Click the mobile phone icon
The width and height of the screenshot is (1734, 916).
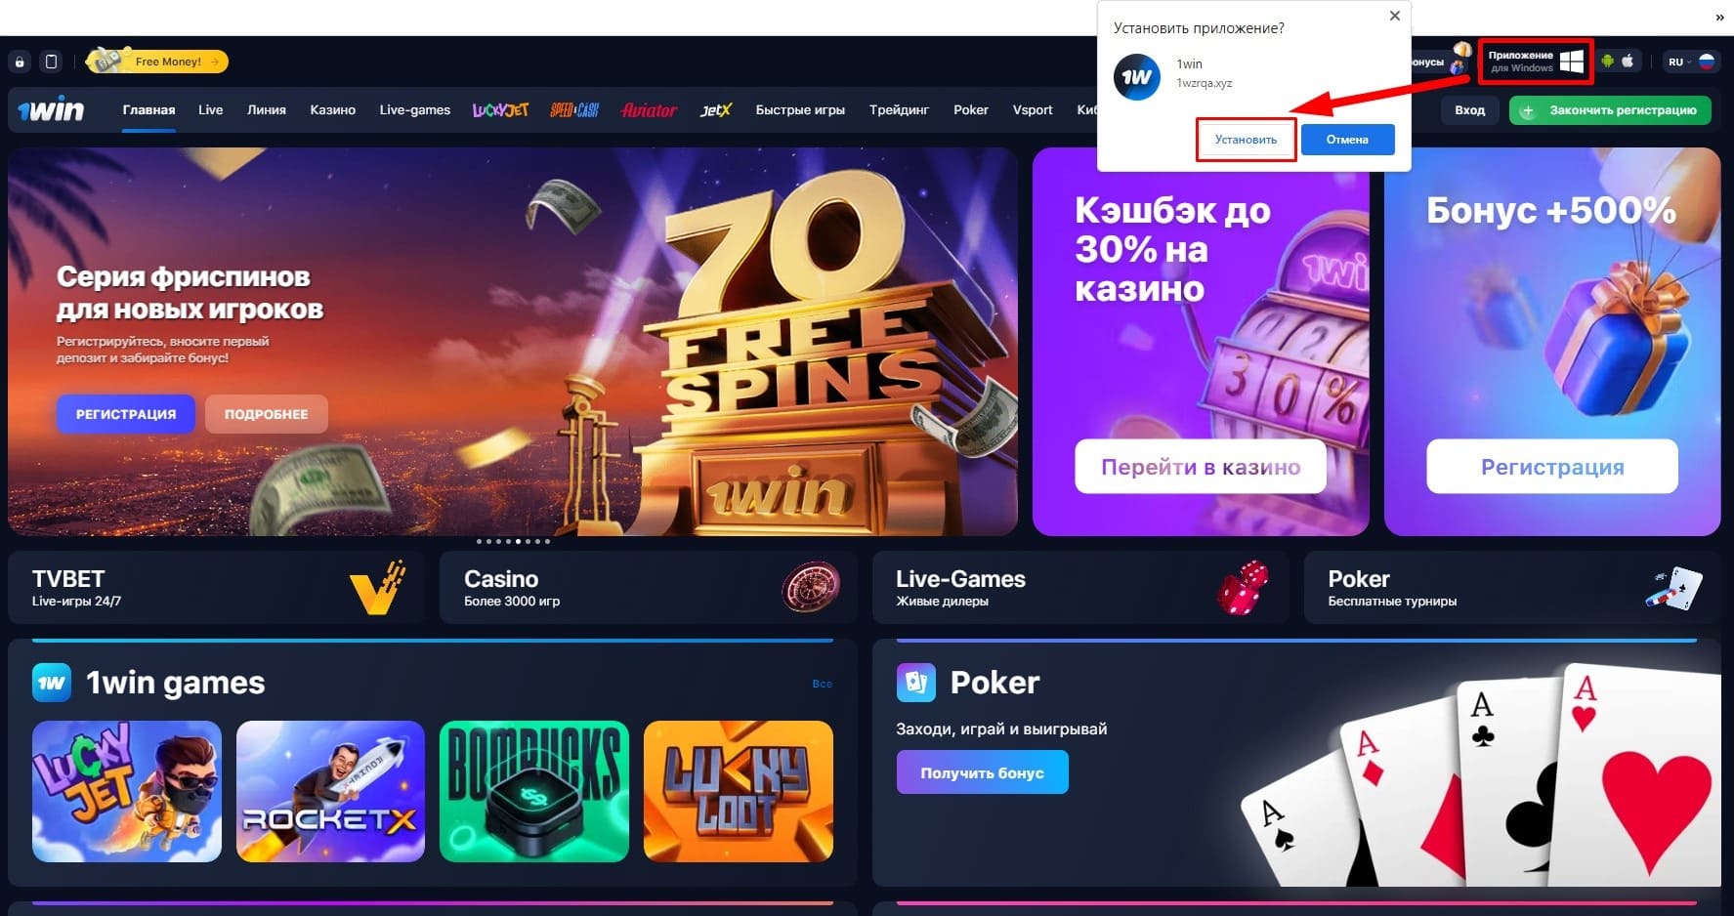[x=52, y=62]
